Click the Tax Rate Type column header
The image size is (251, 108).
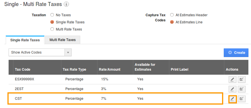click(79, 67)
